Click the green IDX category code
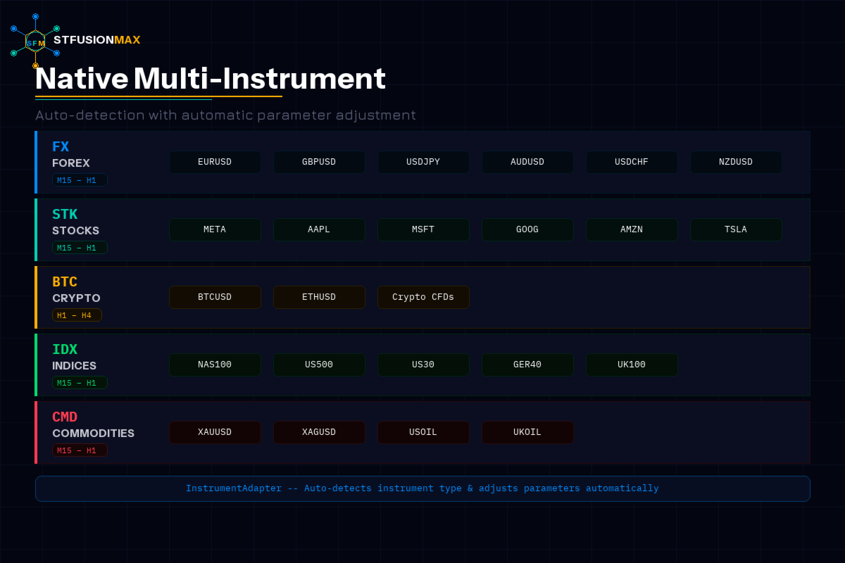Image resolution: width=845 pixels, height=563 pixels. pos(65,350)
